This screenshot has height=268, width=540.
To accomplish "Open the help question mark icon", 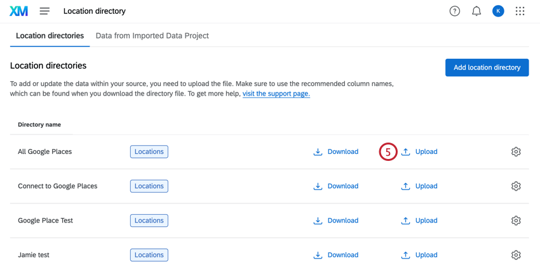I will coord(455,11).
